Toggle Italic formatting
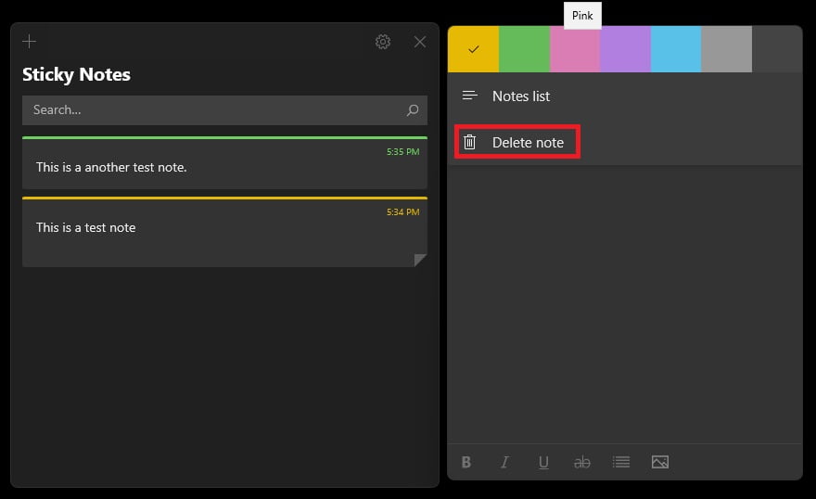The image size is (816, 499). 504,462
